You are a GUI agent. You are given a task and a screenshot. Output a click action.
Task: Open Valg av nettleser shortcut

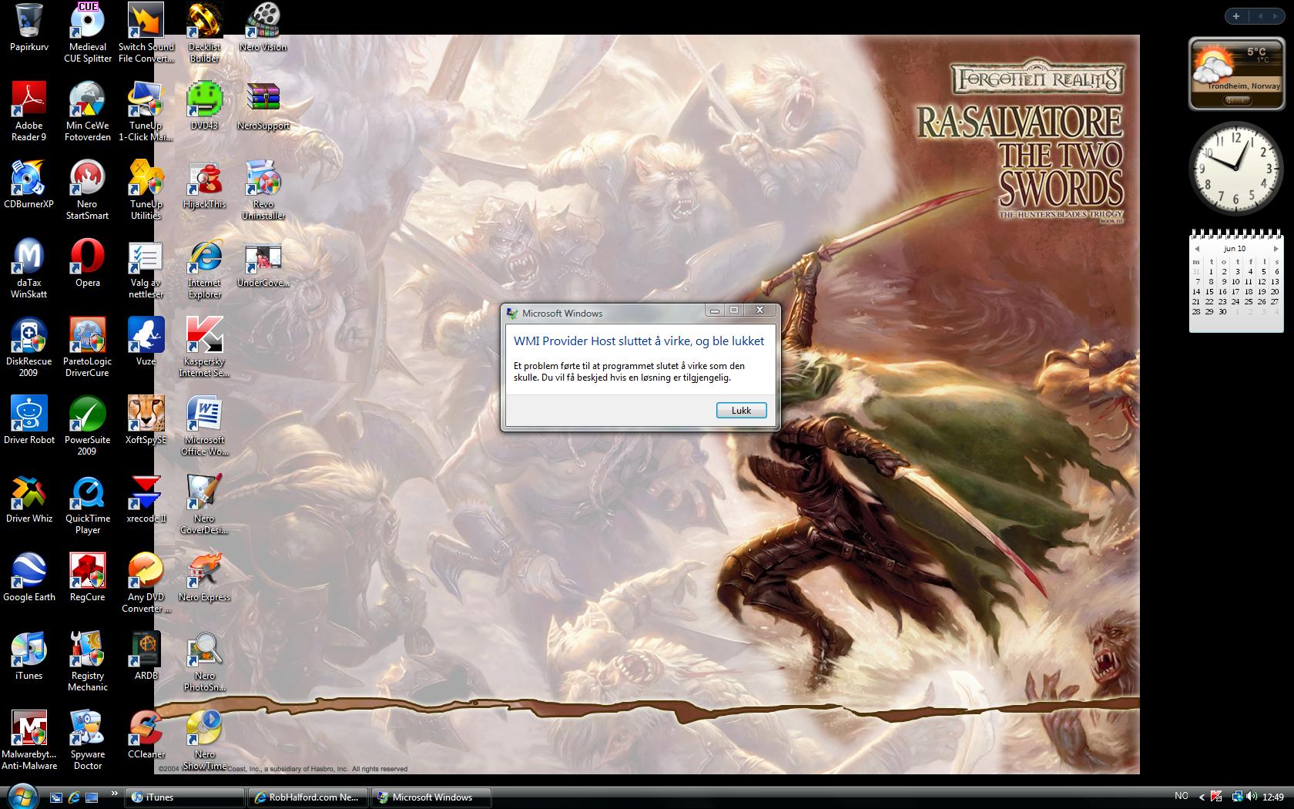coord(146,268)
